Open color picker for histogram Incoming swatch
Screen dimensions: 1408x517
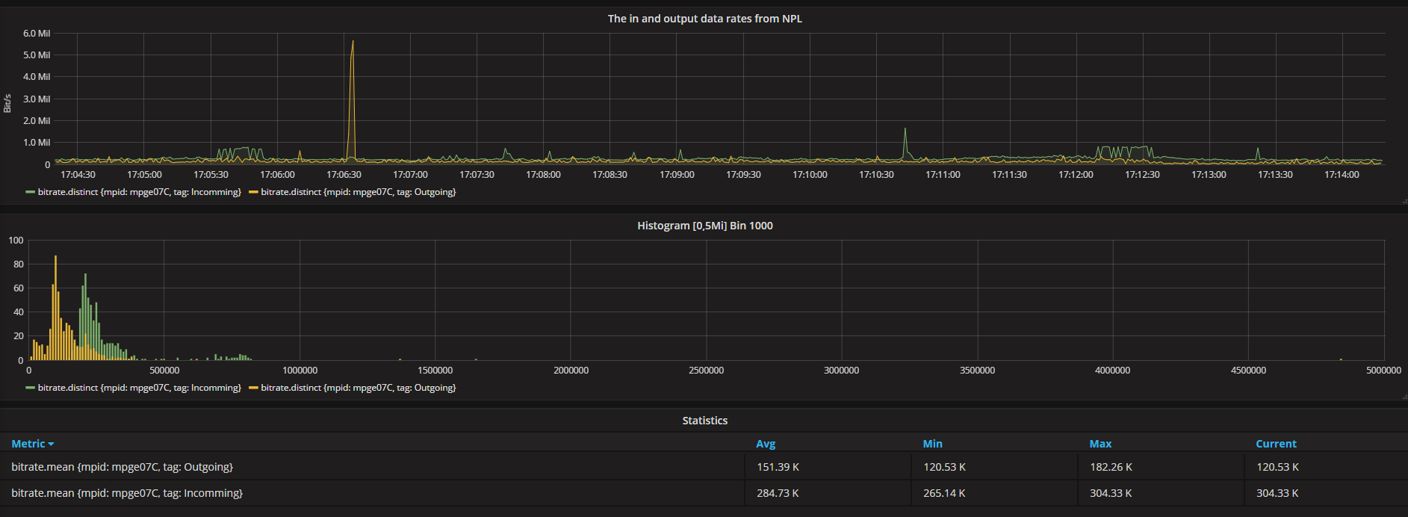30,388
